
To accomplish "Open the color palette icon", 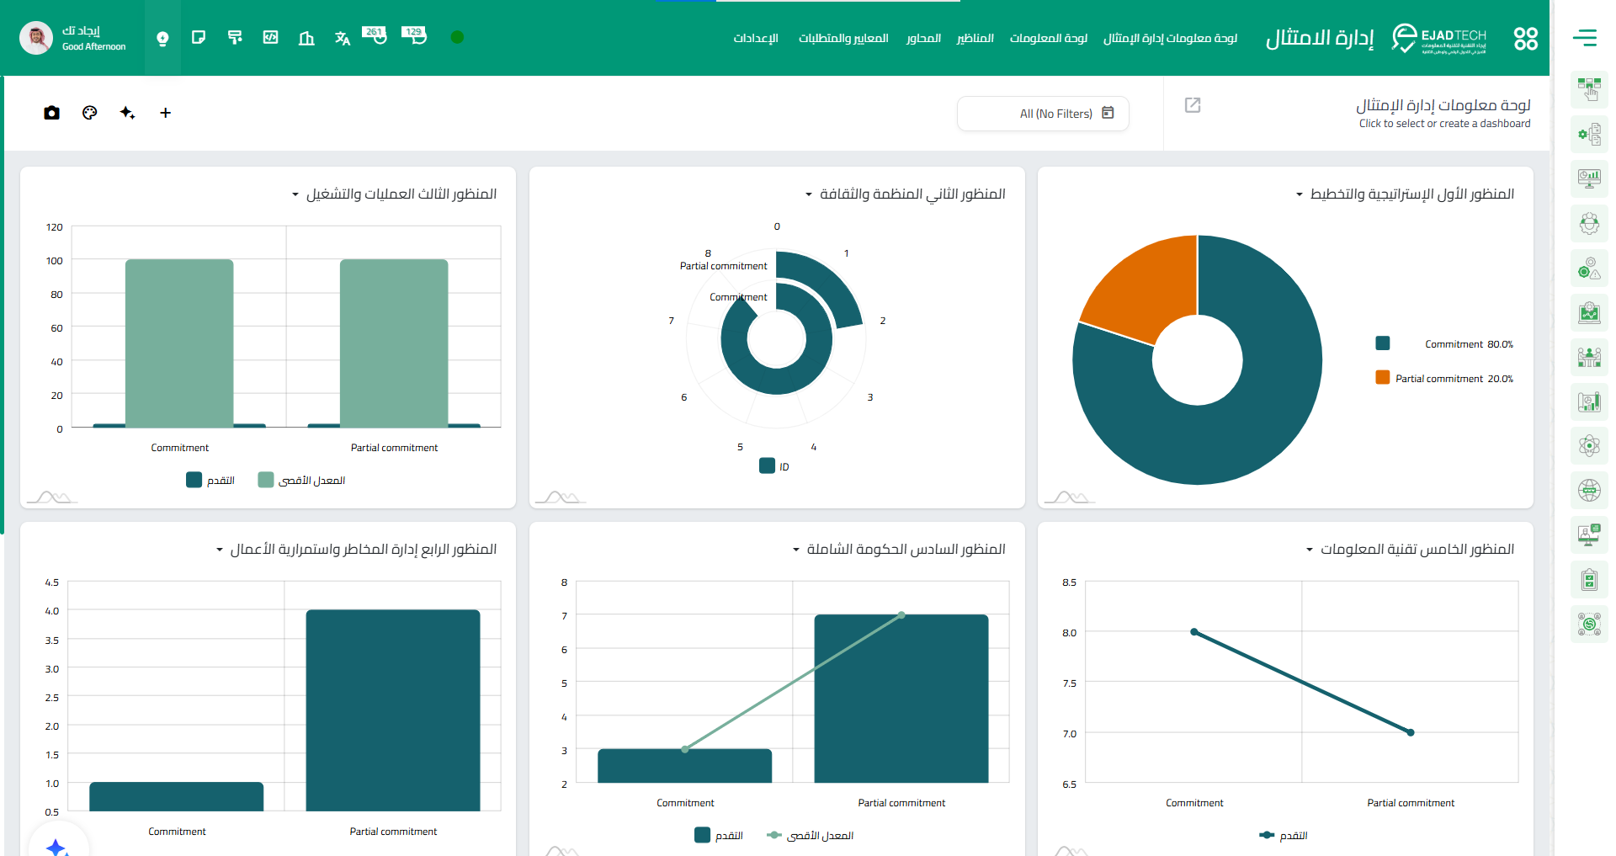I will tap(90, 113).
